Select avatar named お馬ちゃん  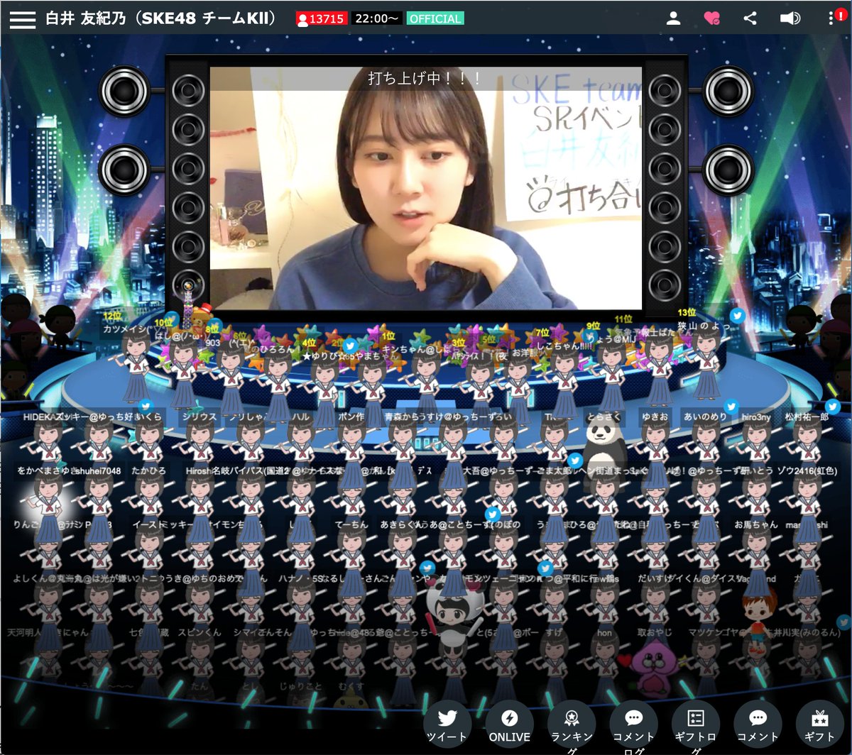756,559
